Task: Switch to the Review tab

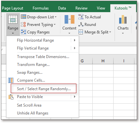Action: pos(81,8)
